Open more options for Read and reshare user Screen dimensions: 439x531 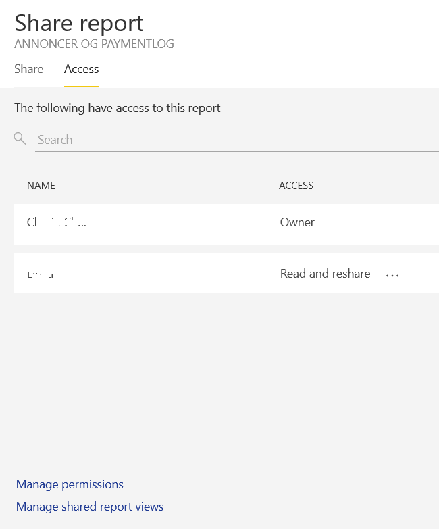pos(392,276)
